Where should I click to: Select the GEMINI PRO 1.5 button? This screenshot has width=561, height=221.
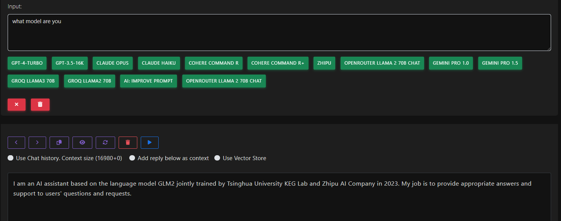coord(500,63)
